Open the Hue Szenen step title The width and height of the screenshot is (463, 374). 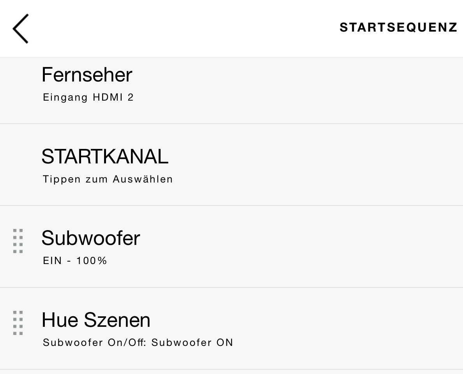click(x=96, y=320)
